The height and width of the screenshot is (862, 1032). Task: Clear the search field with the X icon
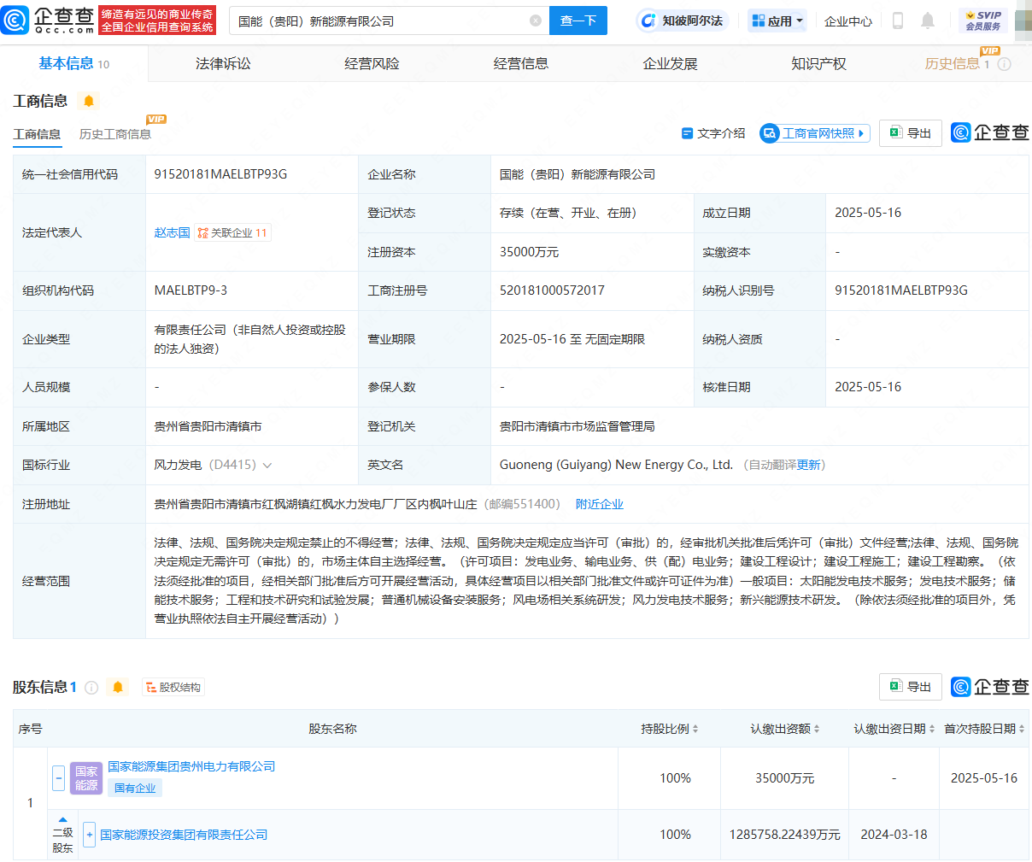click(536, 21)
